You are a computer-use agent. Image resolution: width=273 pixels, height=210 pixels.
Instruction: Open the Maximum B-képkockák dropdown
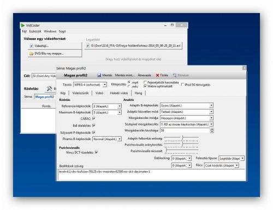(x=107, y=112)
